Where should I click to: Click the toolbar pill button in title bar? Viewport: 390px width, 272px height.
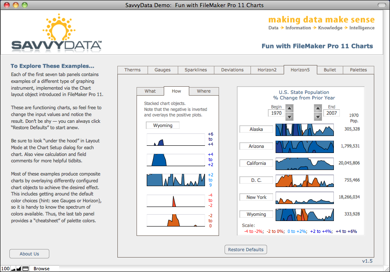(381, 5)
